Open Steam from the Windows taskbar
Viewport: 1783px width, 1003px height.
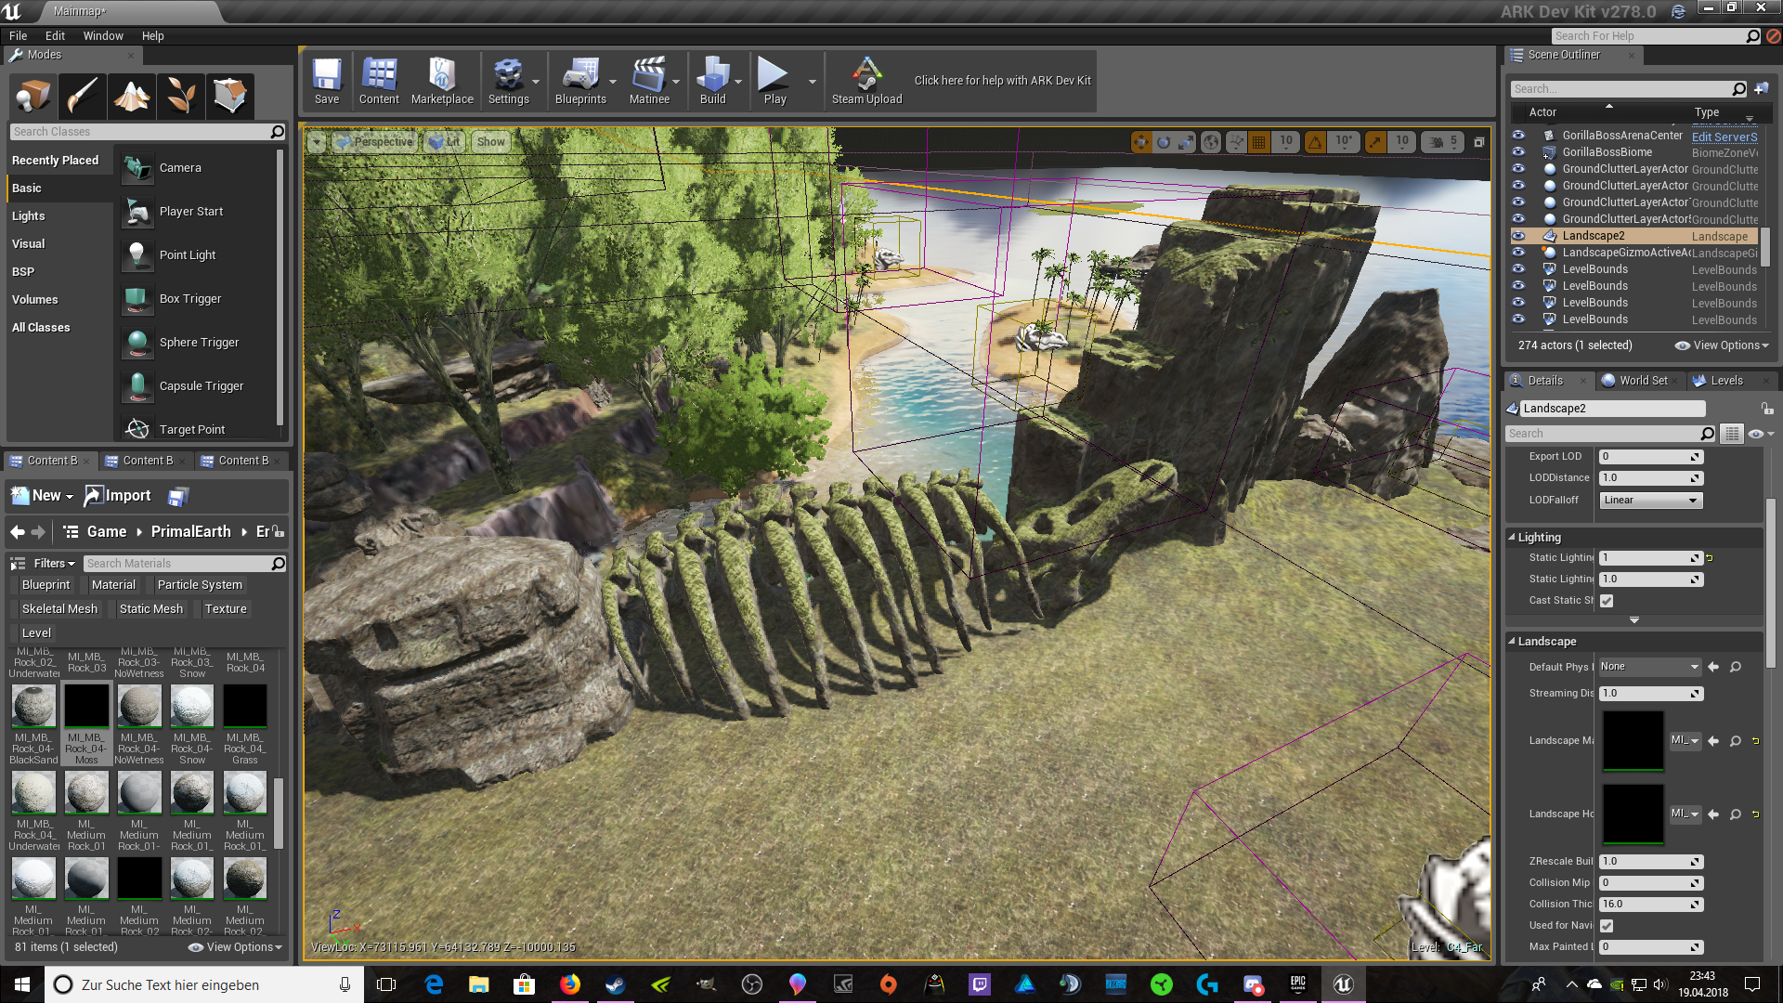click(615, 984)
